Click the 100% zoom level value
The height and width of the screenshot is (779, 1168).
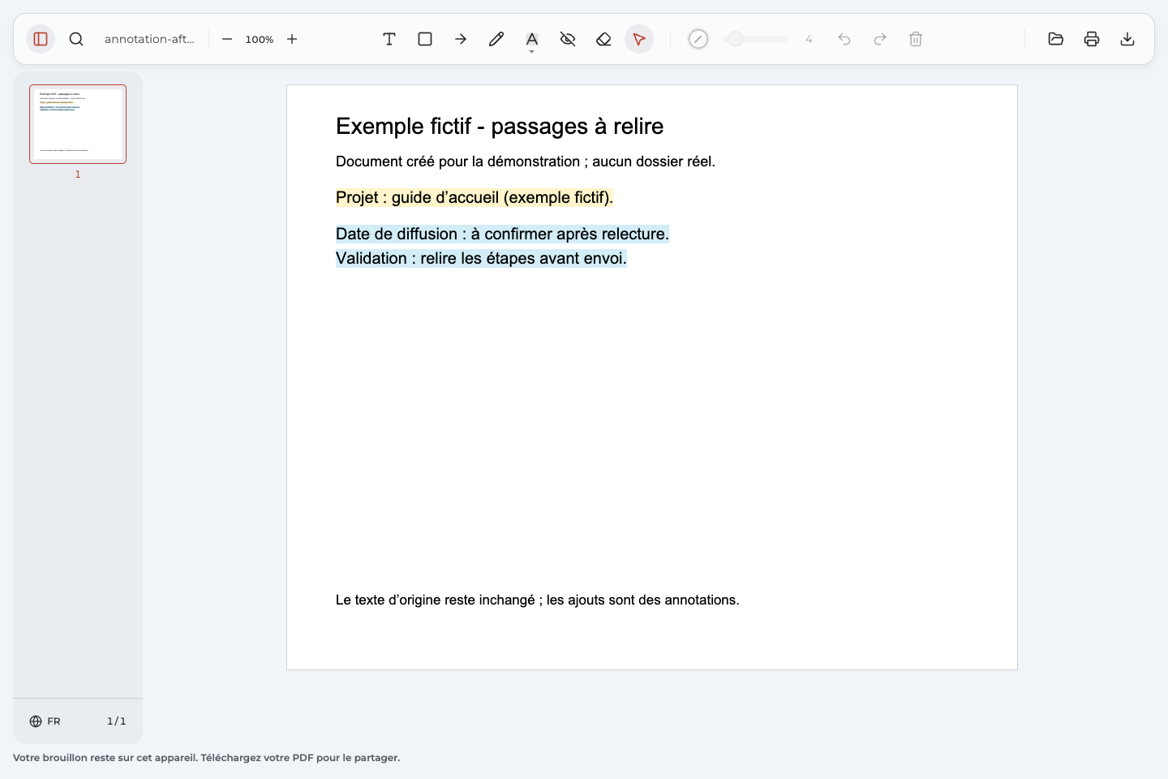coord(260,39)
